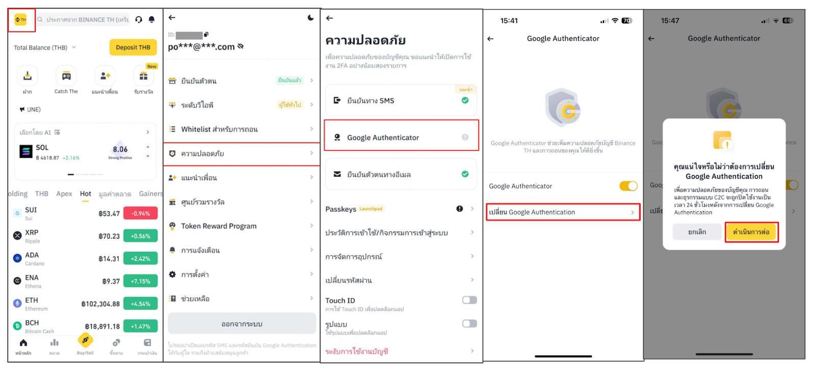Turn on the รูปแบบ pattern switch
This screenshot has height=368, width=816.
click(x=469, y=324)
